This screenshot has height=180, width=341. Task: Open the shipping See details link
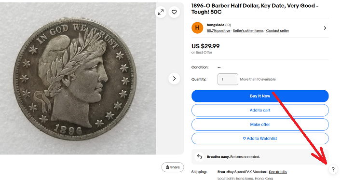tap(278, 172)
